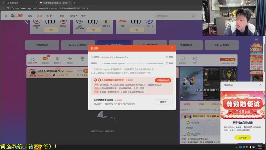The image size is (266, 150).
Task: Switch to first browser tab 新建标签页
Action: [x=21, y=3]
